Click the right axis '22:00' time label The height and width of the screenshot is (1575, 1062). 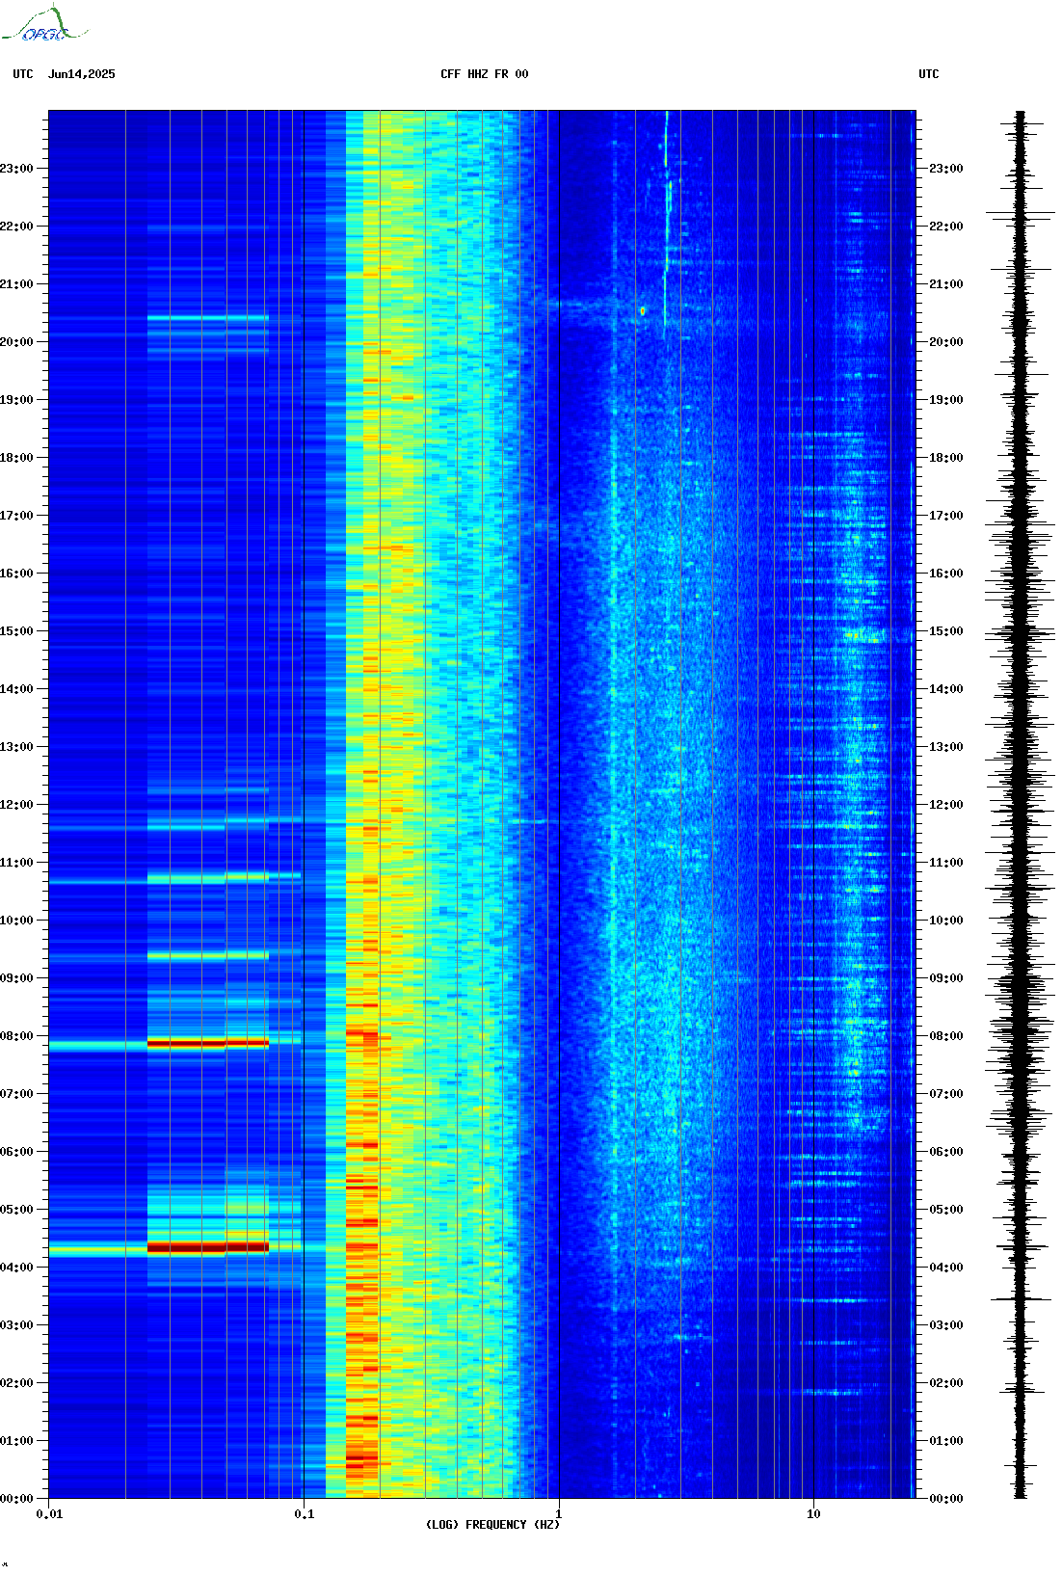tap(946, 227)
